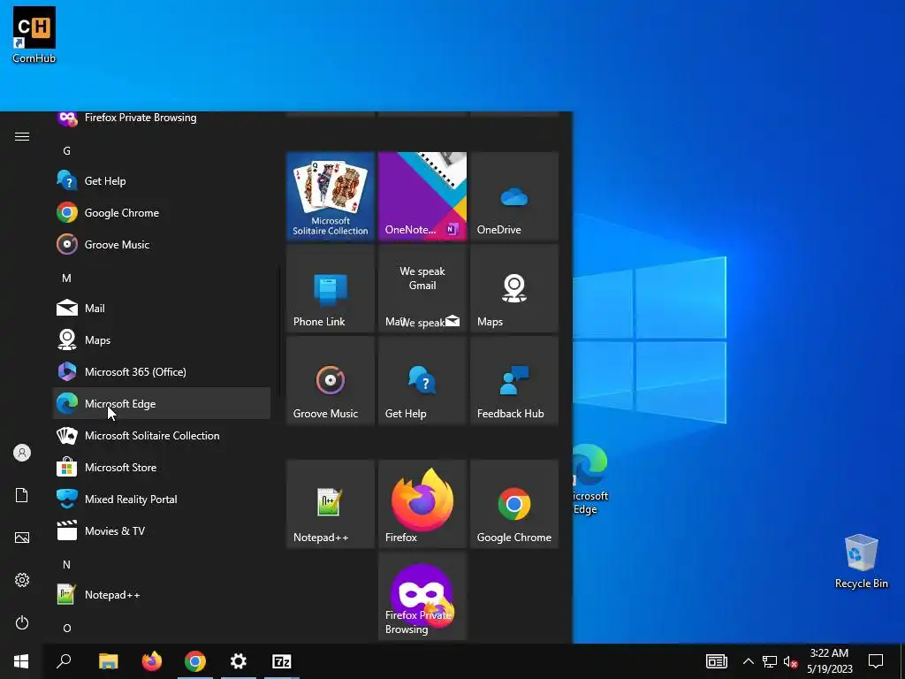The height and width of the screenshot is (679, 905).
Task: Launch Notepad++ from the app list
Action: click(x=162, y=595)
